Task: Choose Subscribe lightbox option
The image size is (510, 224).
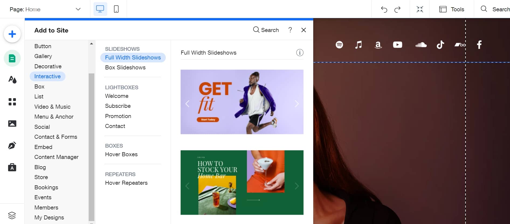Action: click(x=118, y=106)
